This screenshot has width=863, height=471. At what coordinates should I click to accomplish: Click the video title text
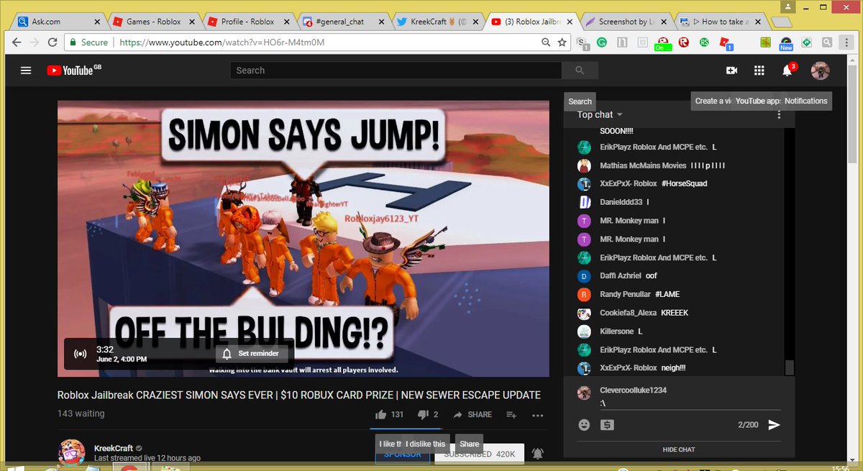(299, 395)
